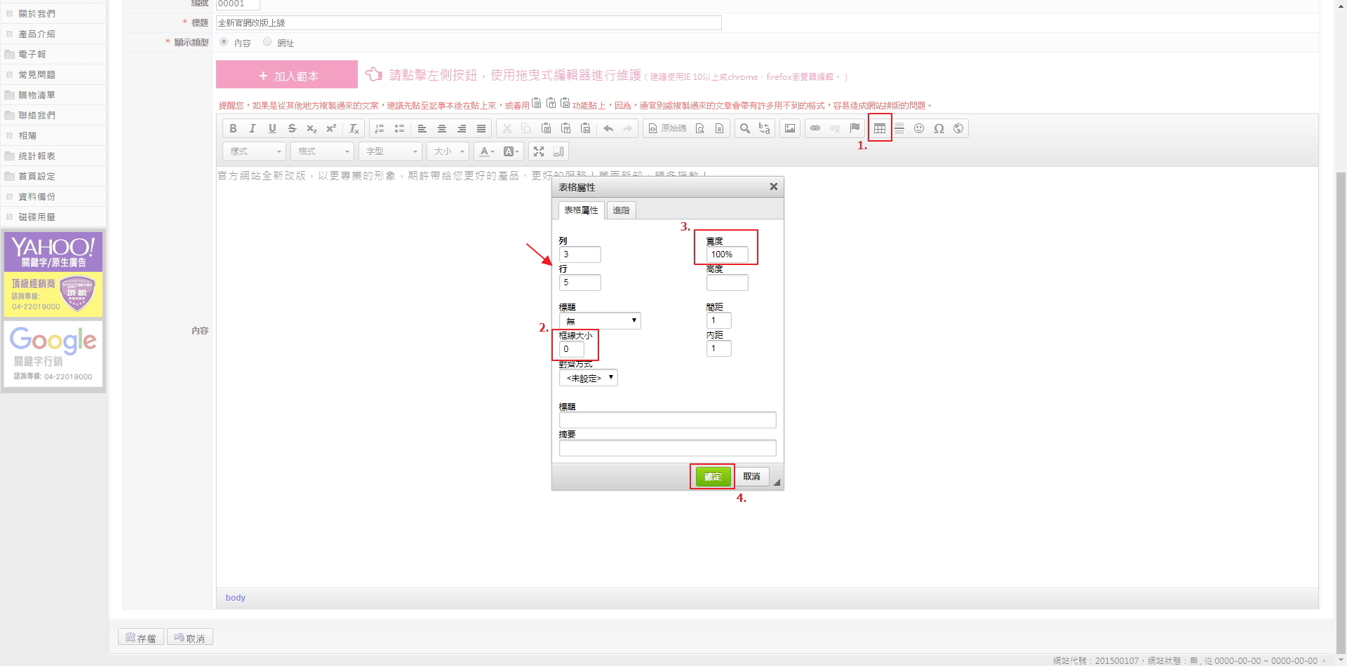
Task: Select the 網址 display type radio button
Action: pos(267,42)
